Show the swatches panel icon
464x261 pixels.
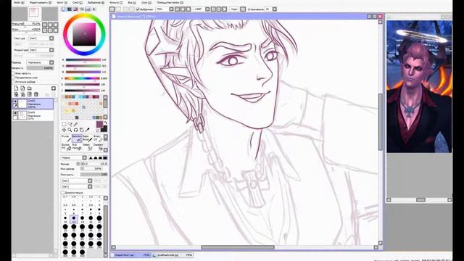click(x=88, y=9)
